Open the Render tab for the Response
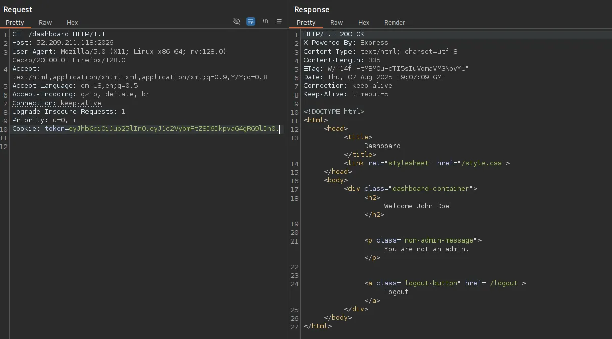The height and width of the screenshot is (339, 612). coord(395,22)
